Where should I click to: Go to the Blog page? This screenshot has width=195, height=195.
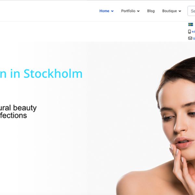(151, 11)
